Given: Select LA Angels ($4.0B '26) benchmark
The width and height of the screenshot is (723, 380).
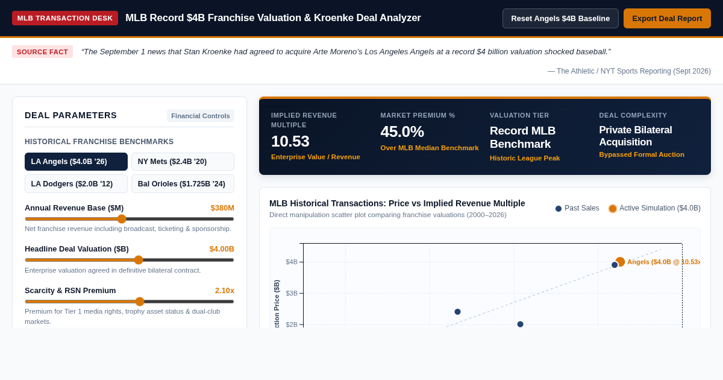Looking at the screenshot, I should [76, 162].
